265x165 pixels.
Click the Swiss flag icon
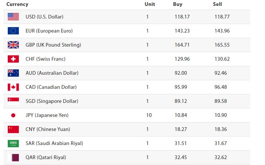pos(13,59)
